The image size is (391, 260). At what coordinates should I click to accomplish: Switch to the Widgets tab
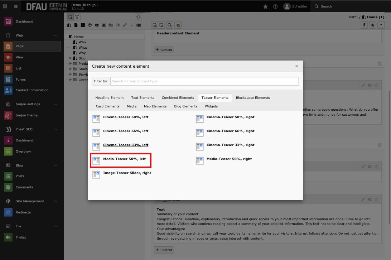pos(211,106)
